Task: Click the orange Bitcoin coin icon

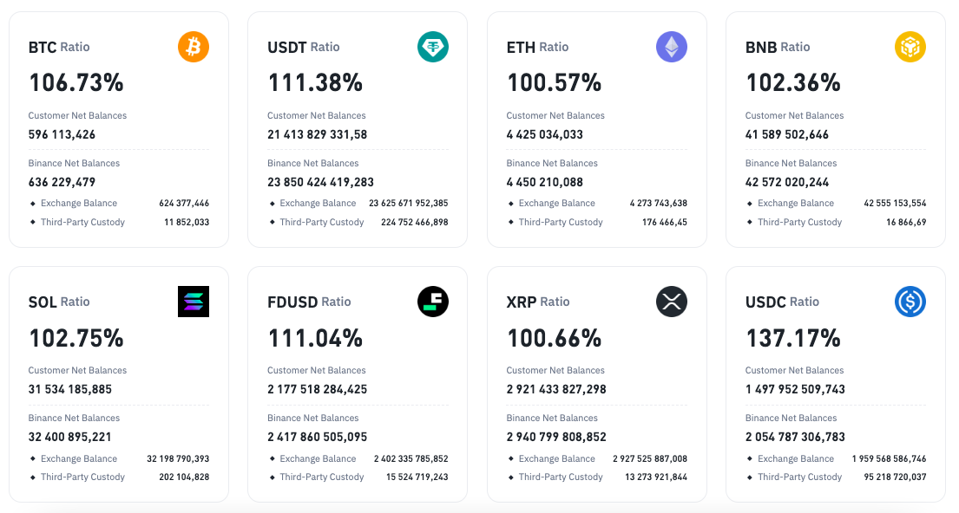Action: tap(194, 47)
